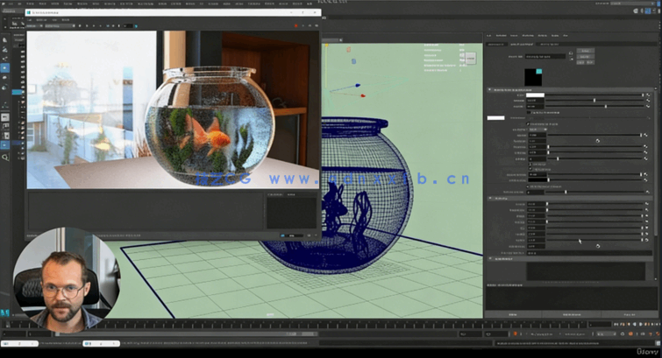The height and width of the screenshot is (358, 662).
Task: Select the arrow Select tool in toolbox
Action: pyautogui.click(x=5, y=39)
